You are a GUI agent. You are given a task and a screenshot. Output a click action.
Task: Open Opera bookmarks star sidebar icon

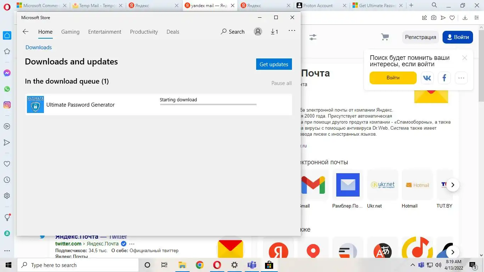(x=7, y=51)
